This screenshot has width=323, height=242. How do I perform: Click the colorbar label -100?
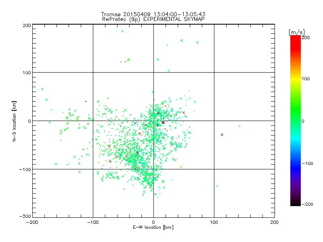point(307,164)
